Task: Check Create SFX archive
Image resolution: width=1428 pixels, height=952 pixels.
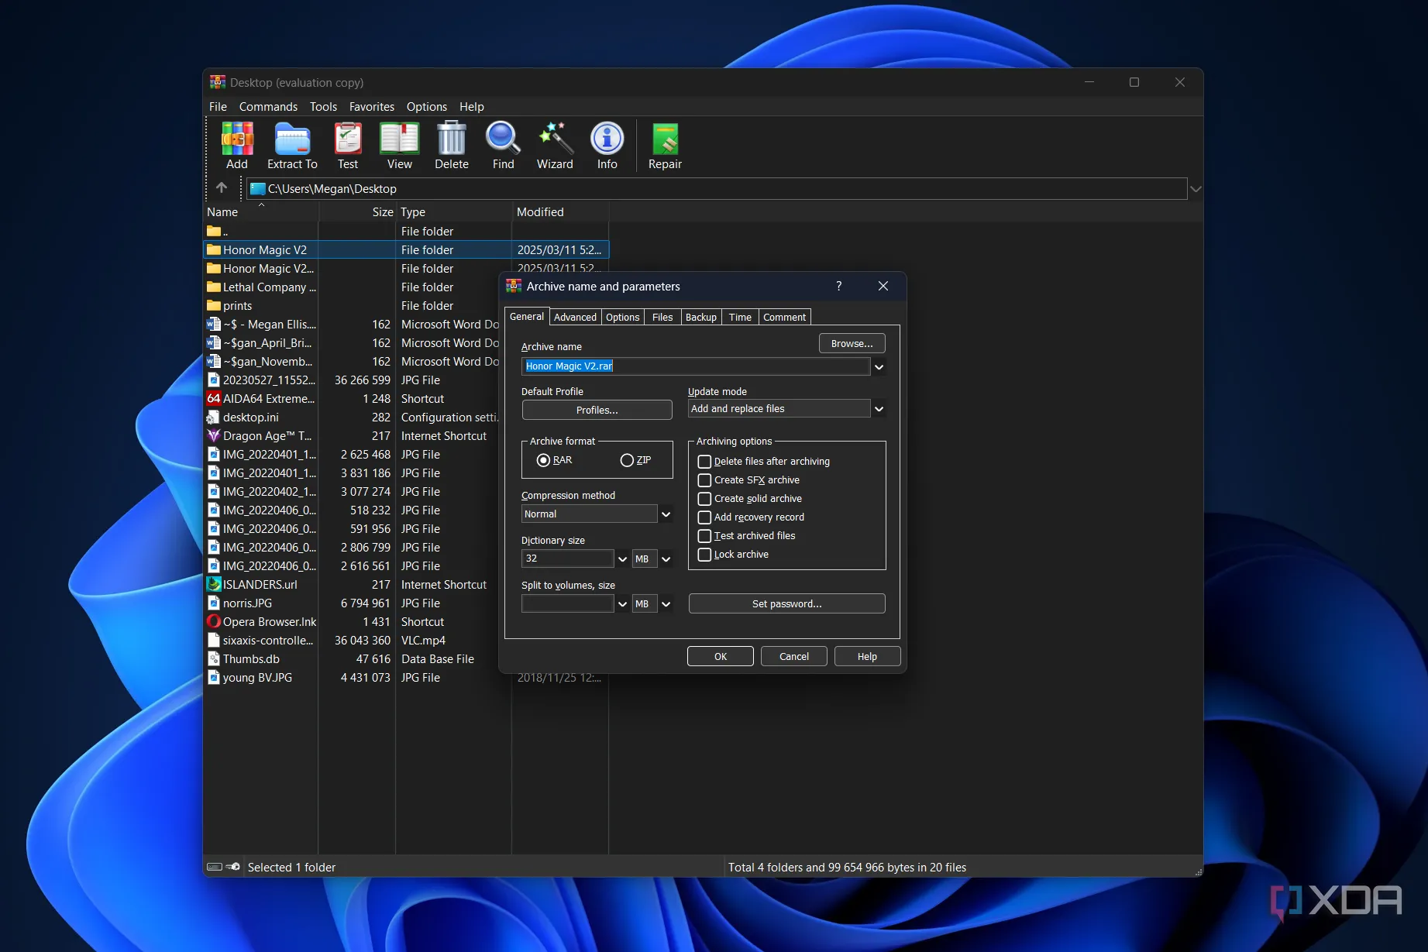Action: tap(704, 480)
